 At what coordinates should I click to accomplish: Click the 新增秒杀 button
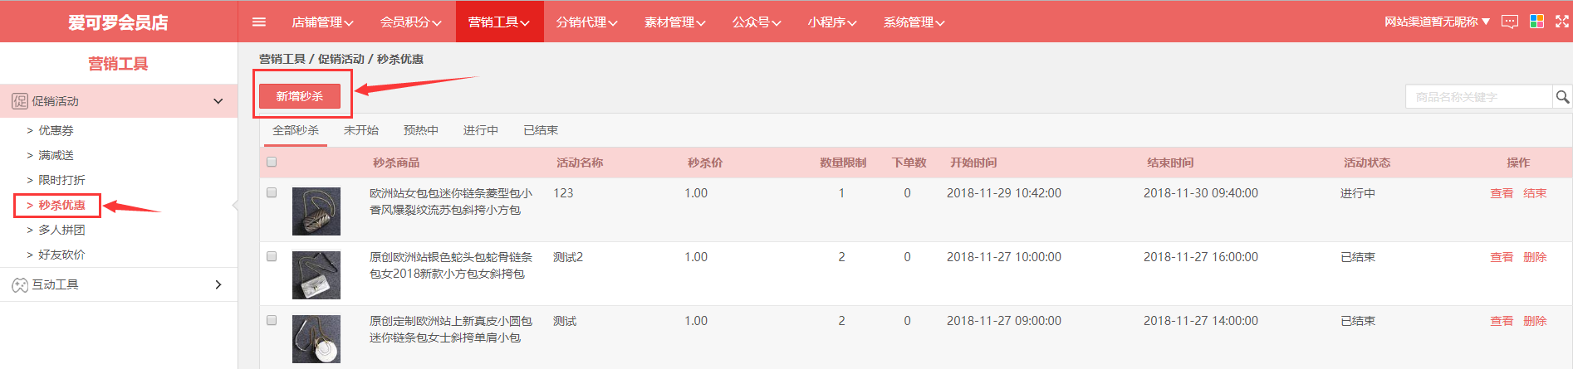pyautogui.click(x=300, y=96)
